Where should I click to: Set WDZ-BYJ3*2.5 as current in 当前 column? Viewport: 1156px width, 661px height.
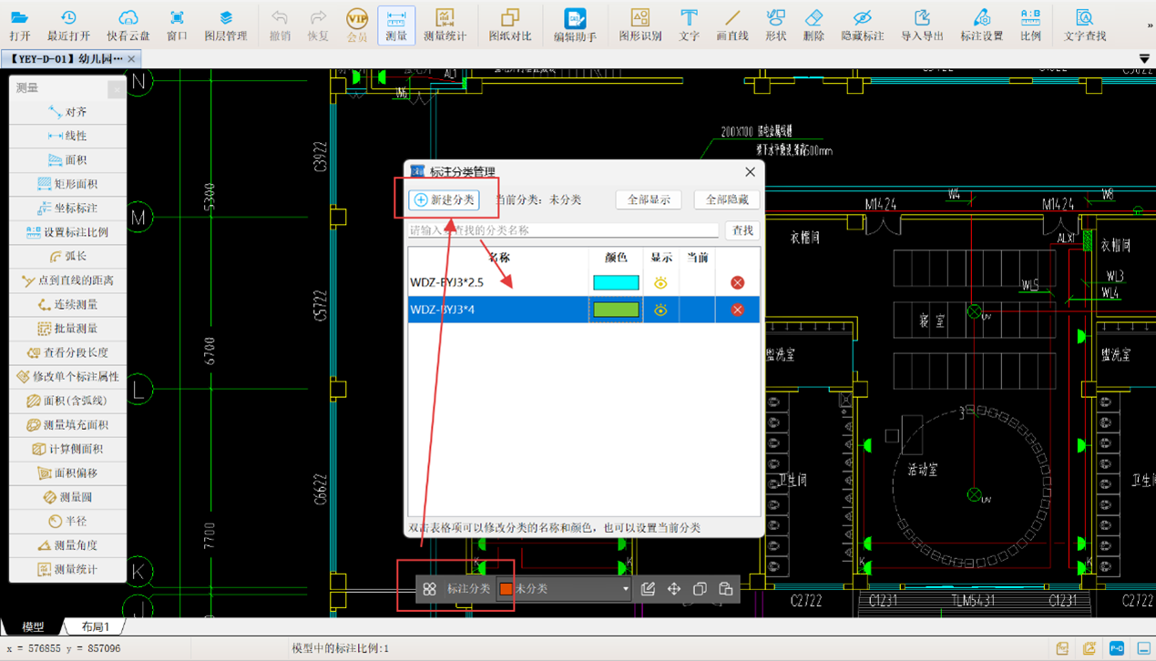[x=697, y=283]
